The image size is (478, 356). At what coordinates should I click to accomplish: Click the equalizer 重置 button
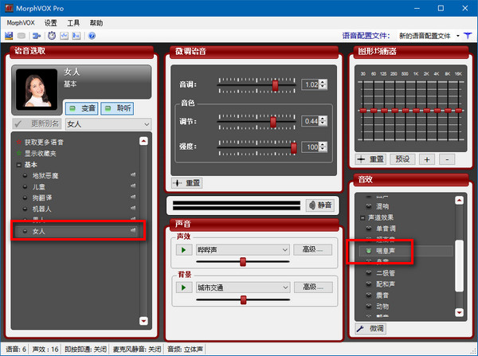(370, 159)
